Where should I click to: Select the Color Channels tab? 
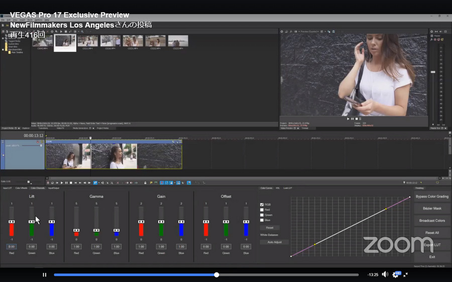tap(38, 188)
